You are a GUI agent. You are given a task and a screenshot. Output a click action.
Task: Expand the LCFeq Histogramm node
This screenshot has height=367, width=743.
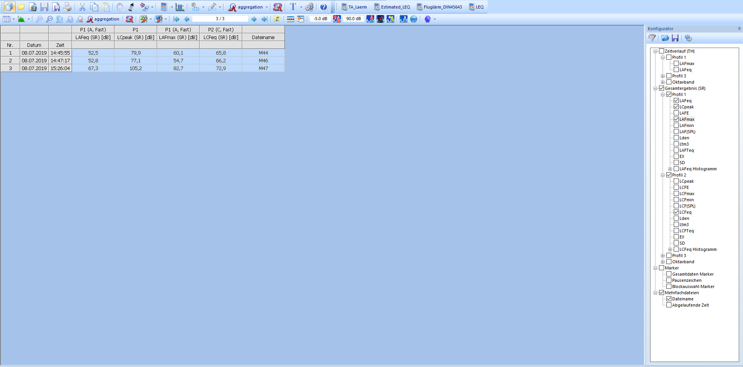(x=670, y=249)
